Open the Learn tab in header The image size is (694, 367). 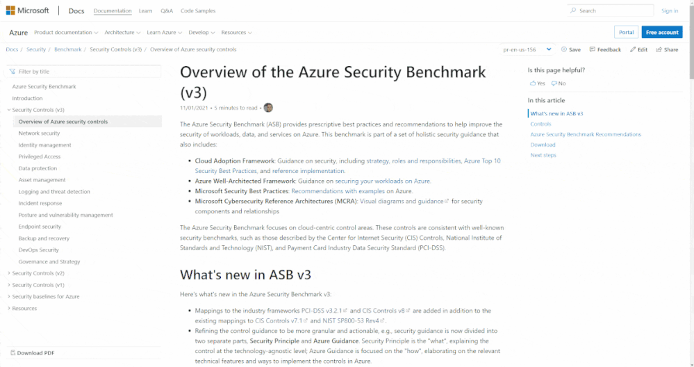pyautogui.click(x=145, y=10)
